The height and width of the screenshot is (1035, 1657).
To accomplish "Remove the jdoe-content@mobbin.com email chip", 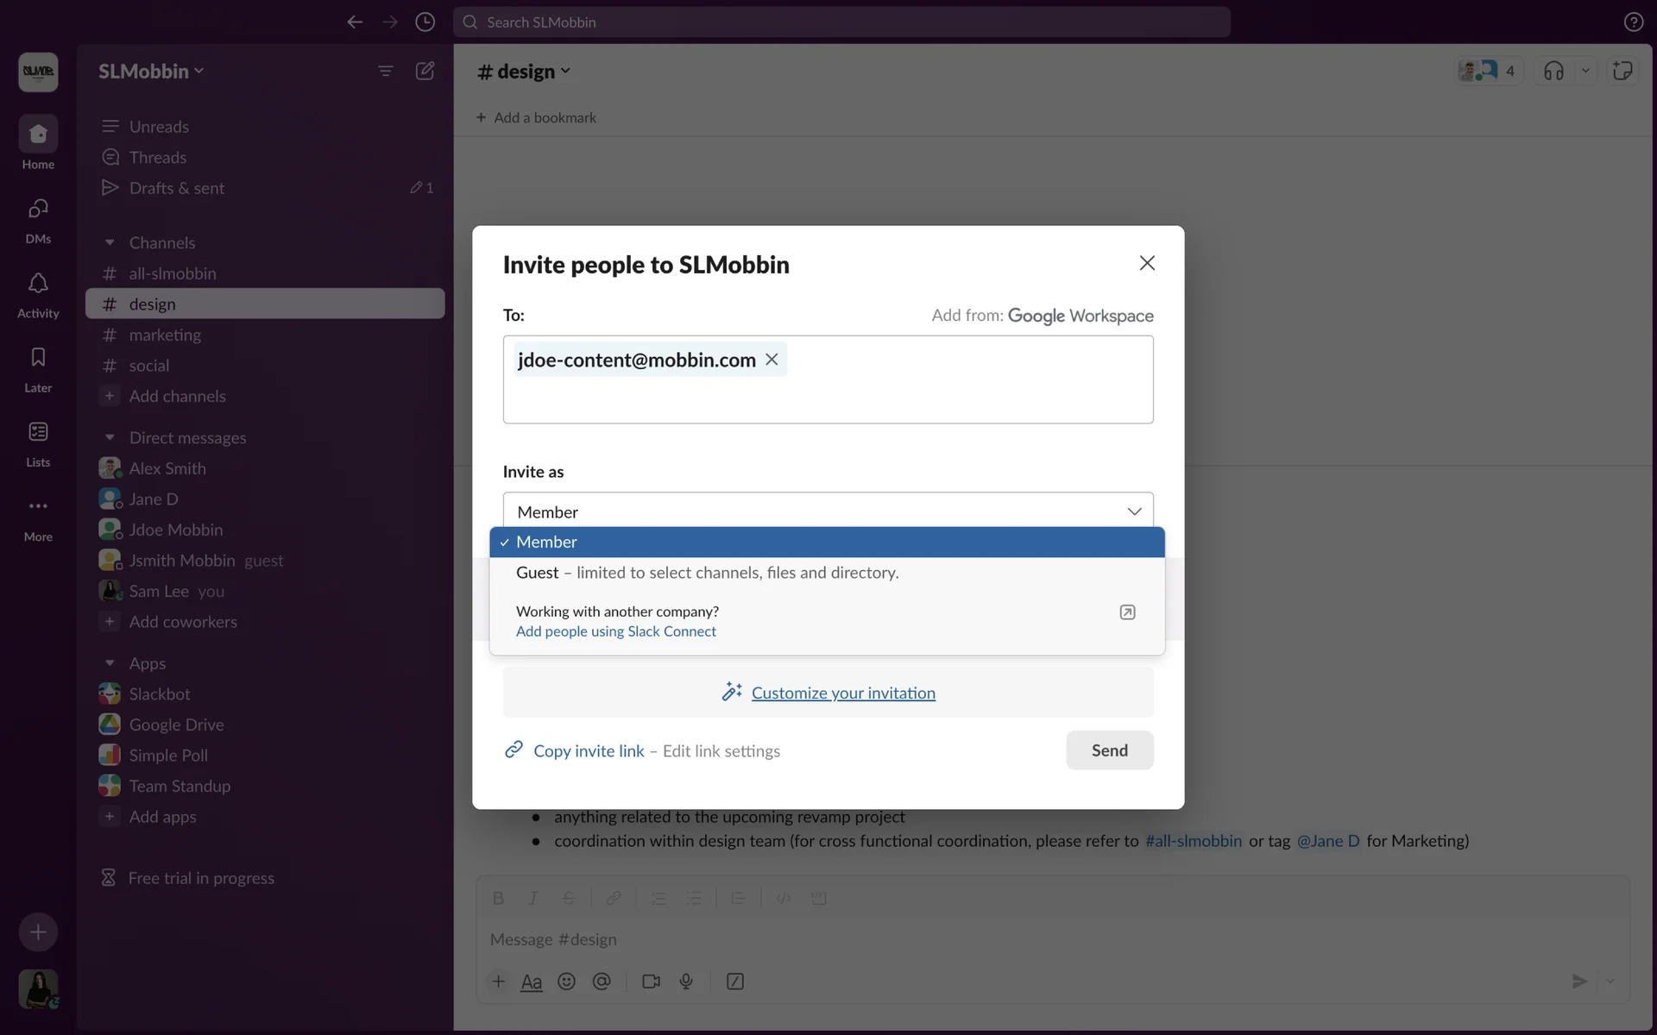I will [x=772, y=360].
